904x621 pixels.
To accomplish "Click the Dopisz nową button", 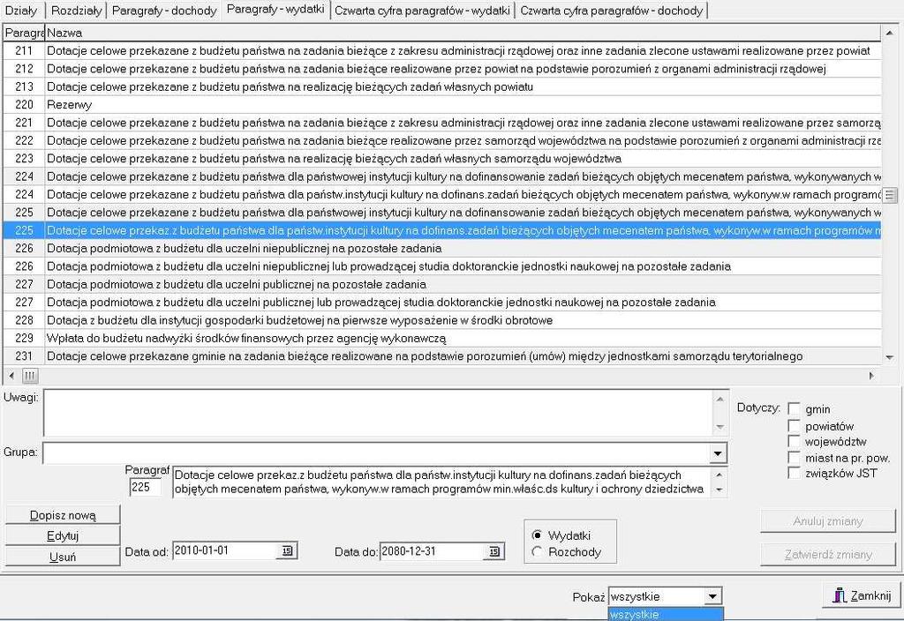I will [x=63, y=515].
